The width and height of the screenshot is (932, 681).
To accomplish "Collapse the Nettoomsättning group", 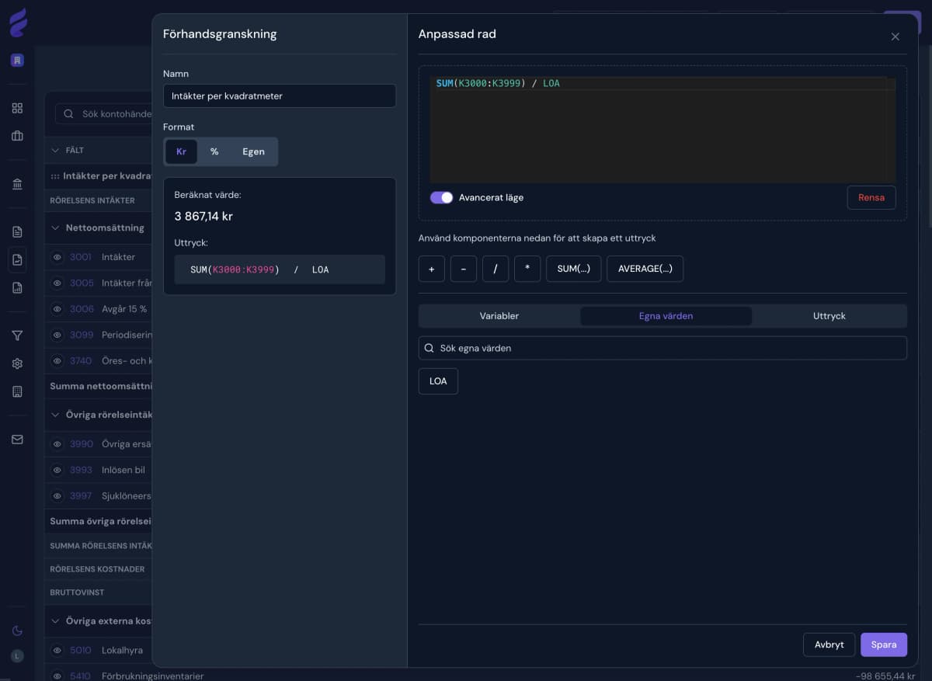I will pyautogui.click(x=55, y=228).
